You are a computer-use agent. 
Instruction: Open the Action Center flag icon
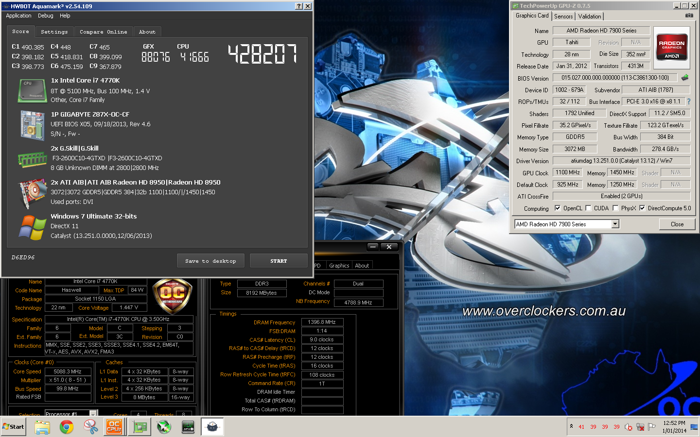click(652, 427)
